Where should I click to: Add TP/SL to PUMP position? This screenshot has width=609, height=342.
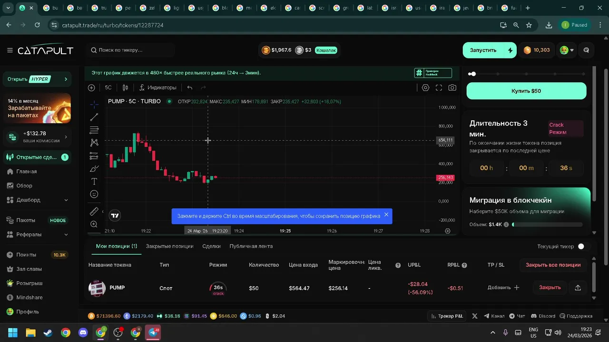point(503,287)
